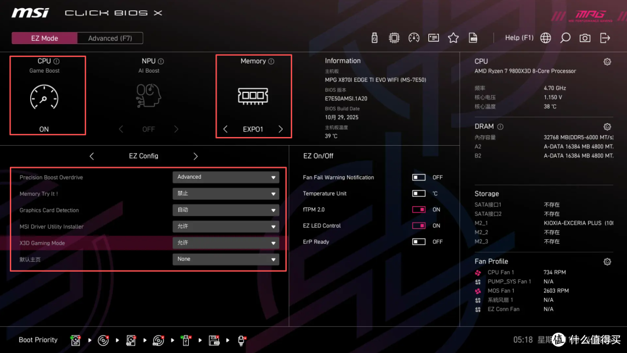Click the 05:18 clock time

522,340
